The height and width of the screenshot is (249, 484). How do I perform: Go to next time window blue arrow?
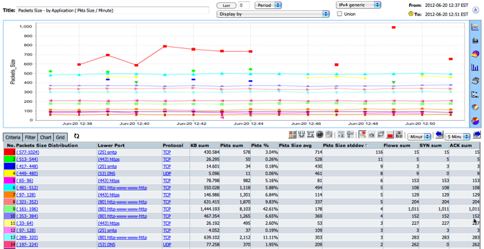[x=477, y=135]
